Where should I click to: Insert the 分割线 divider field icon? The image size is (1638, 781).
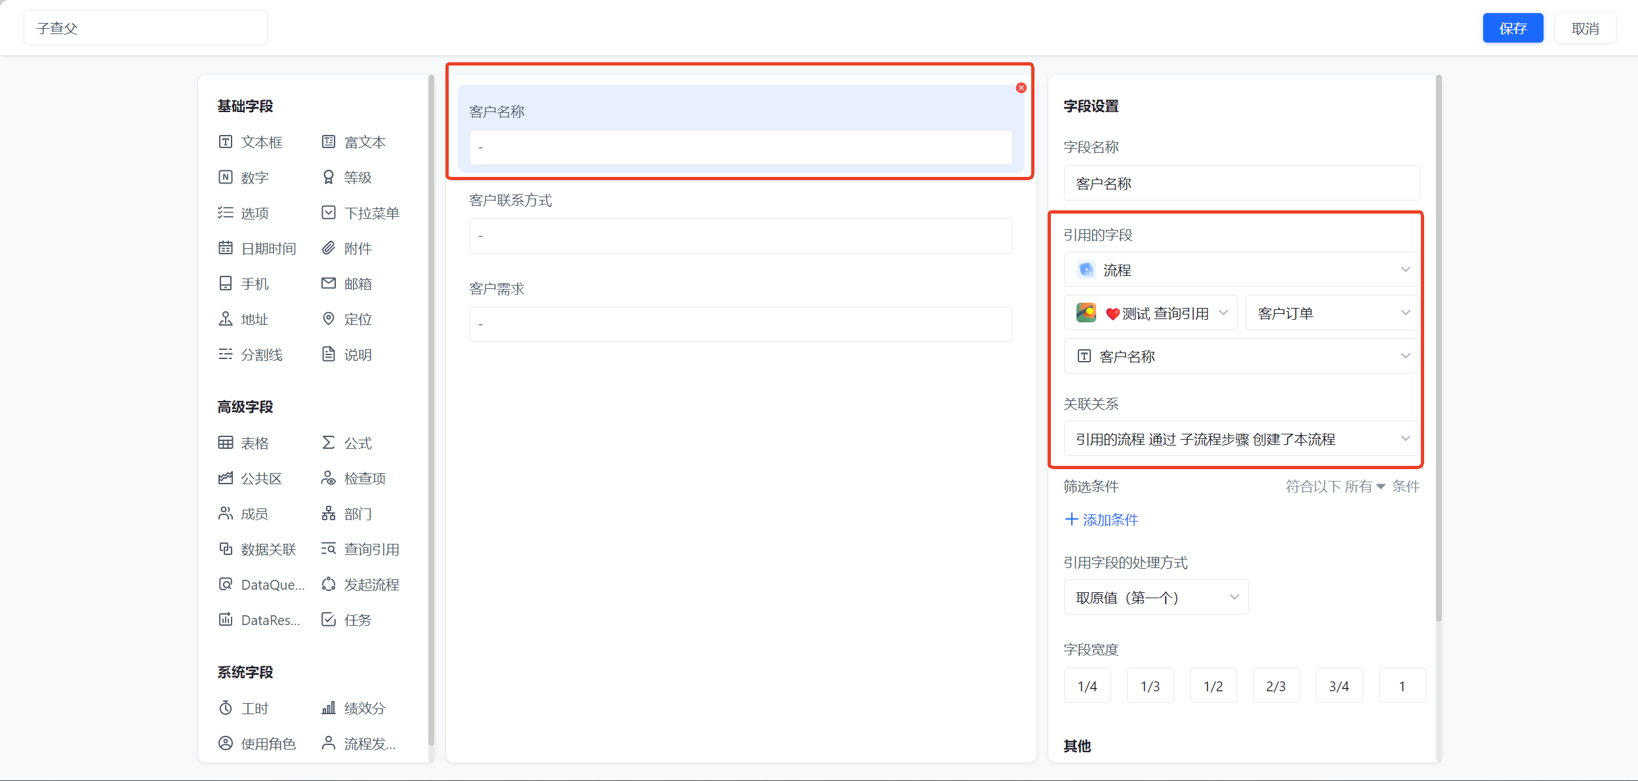coord(226,354)
